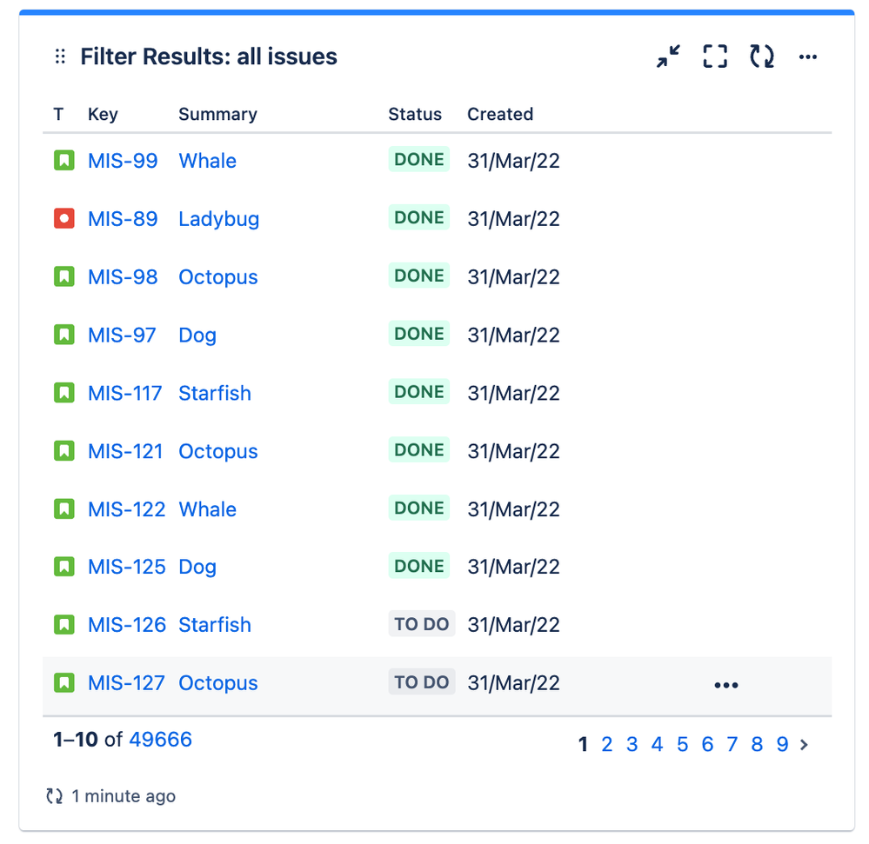Sort issues by the Created column header
The image size is (869, 844).
tap(499, 114)
